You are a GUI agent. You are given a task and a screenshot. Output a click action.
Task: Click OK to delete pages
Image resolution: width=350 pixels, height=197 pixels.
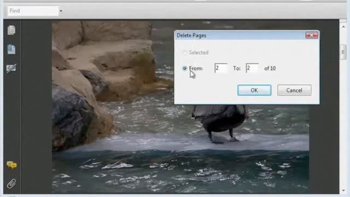pyautogui.click(x=254, y=90)
